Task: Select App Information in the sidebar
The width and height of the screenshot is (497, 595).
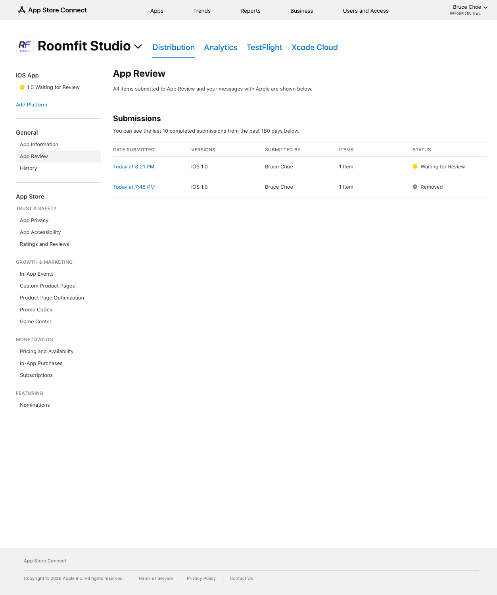Action: (39, 145)
